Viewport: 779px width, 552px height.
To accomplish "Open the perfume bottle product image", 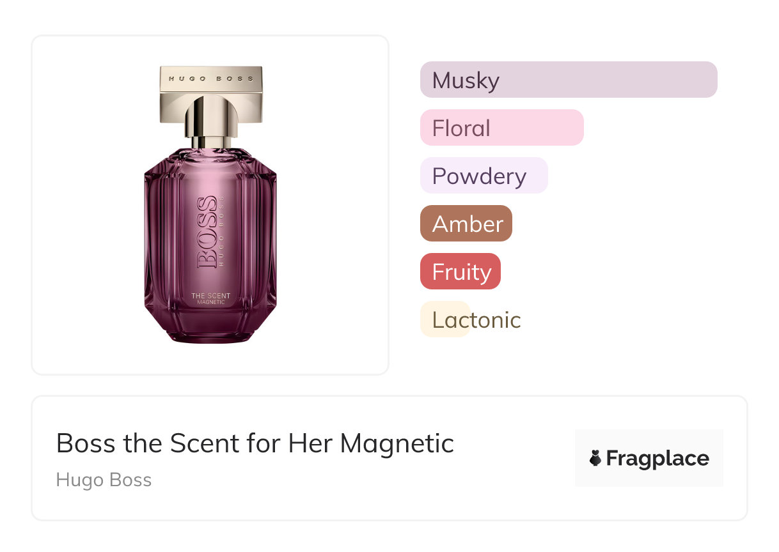I will (210, 204).
